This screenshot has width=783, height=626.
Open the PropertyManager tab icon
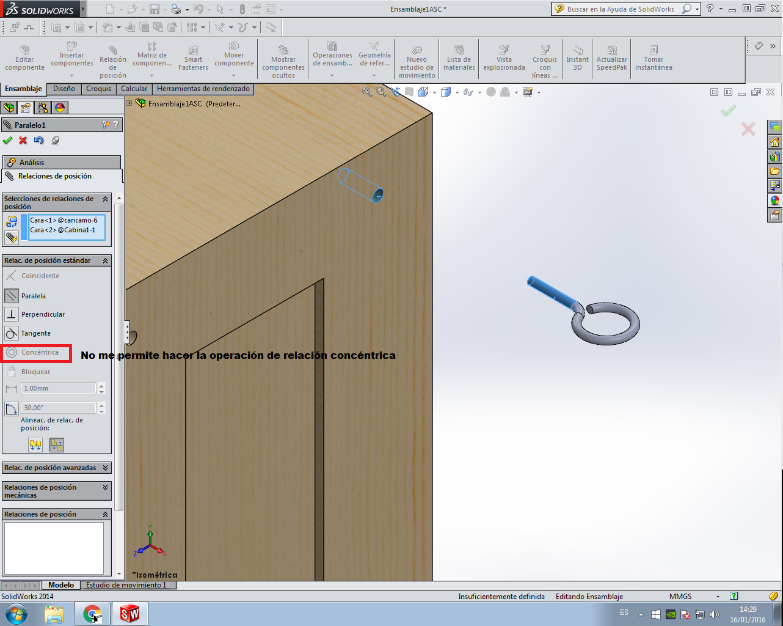pyautogui.click(x=26, y=108)
